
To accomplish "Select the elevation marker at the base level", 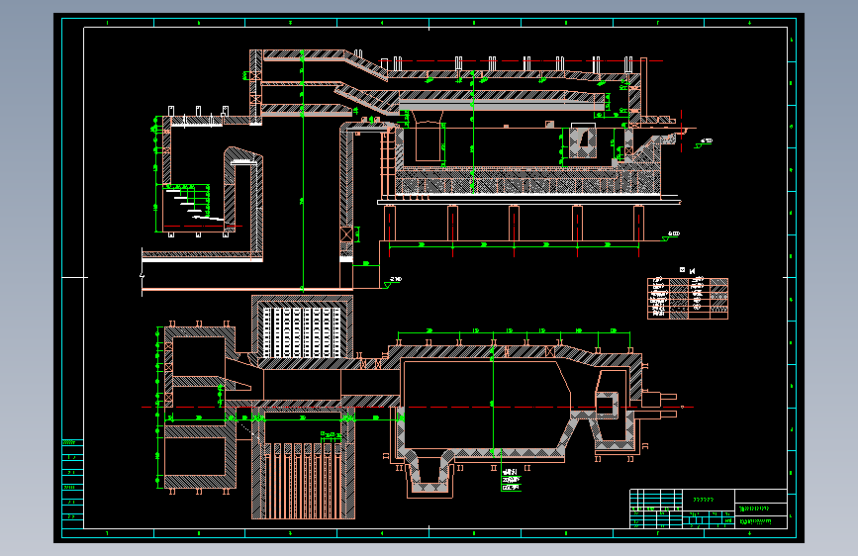I will [393, 282].
